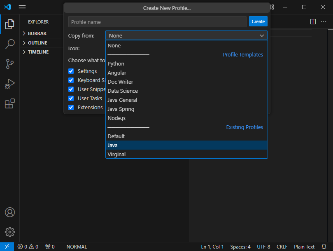The width and height of the screenshot is (333, 251).
Task: Select the Default existing profile
Action: (186, 136)
